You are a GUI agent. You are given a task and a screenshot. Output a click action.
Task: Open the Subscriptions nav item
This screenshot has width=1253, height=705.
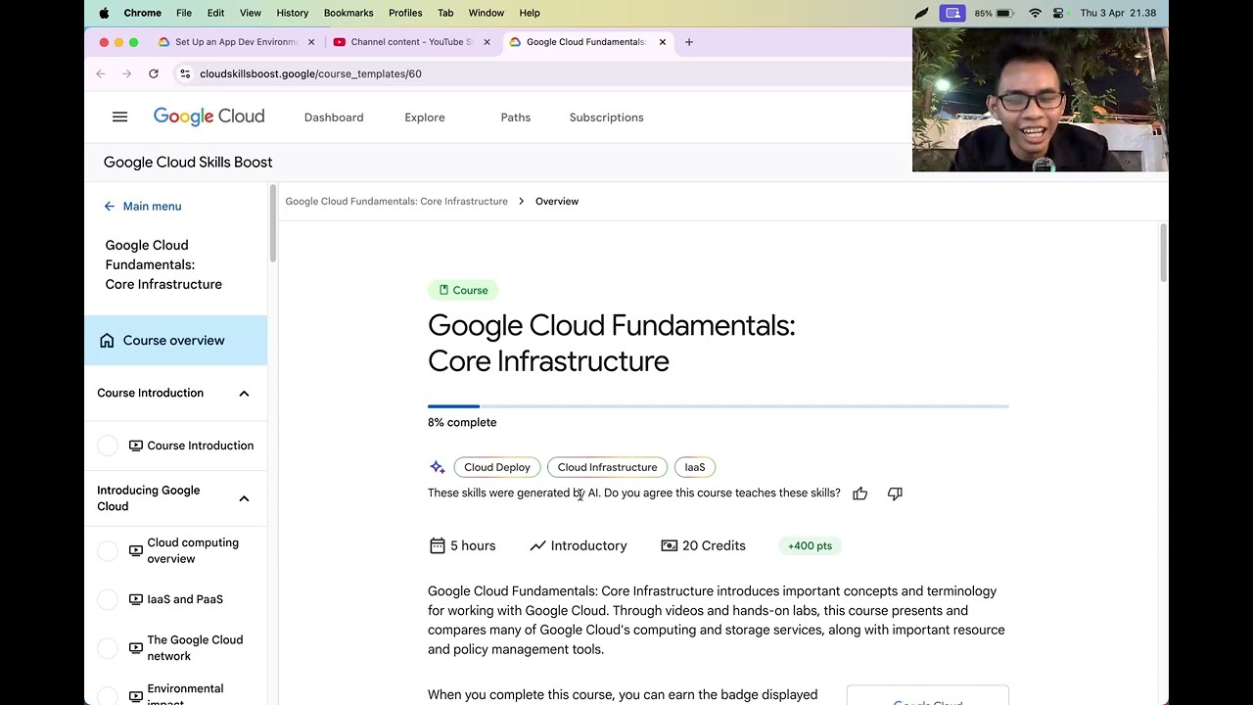click(x=607, y=117)
